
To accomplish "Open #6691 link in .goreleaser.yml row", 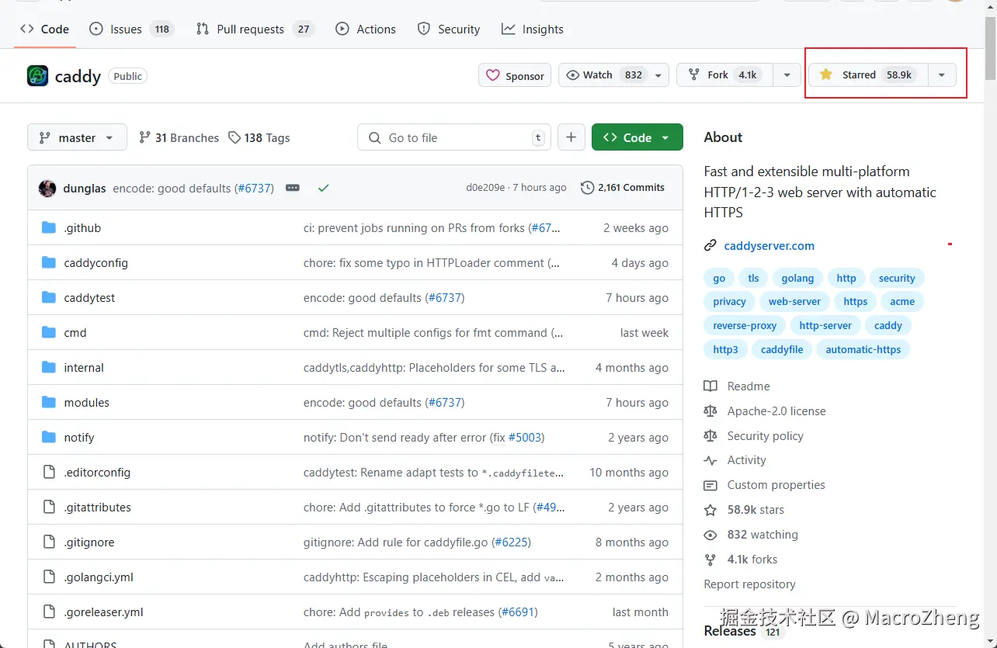I will 517,612.
